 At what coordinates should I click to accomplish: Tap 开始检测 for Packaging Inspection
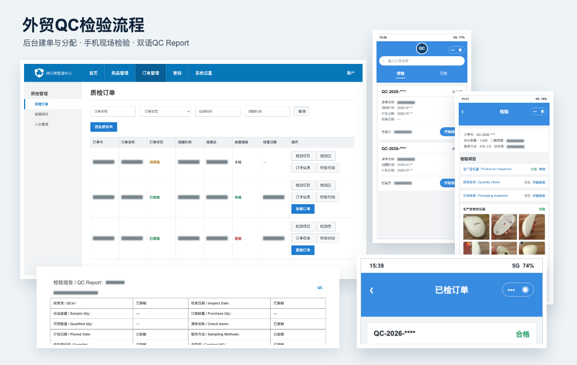tap(539, 196)
